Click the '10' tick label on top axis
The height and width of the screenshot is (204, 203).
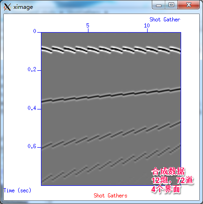tap(147, 26)
